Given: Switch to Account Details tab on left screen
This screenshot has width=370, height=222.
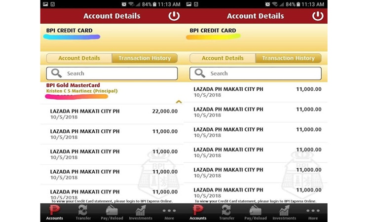Looking at the screenshot, I should coord(79,58).
